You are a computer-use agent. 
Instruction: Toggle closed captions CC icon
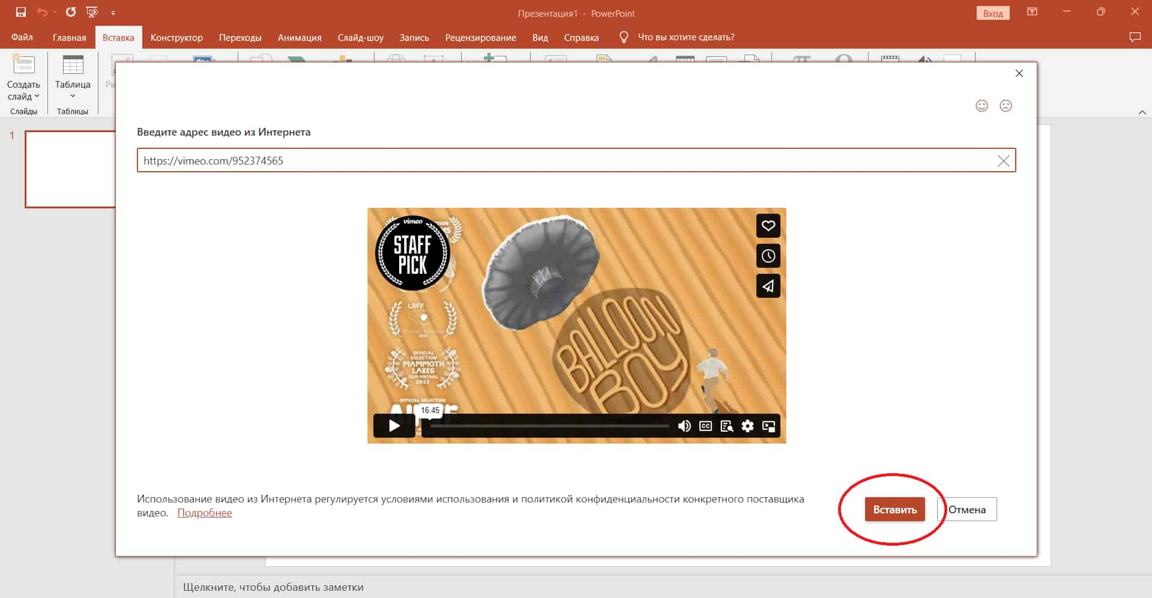pos(705,426)
